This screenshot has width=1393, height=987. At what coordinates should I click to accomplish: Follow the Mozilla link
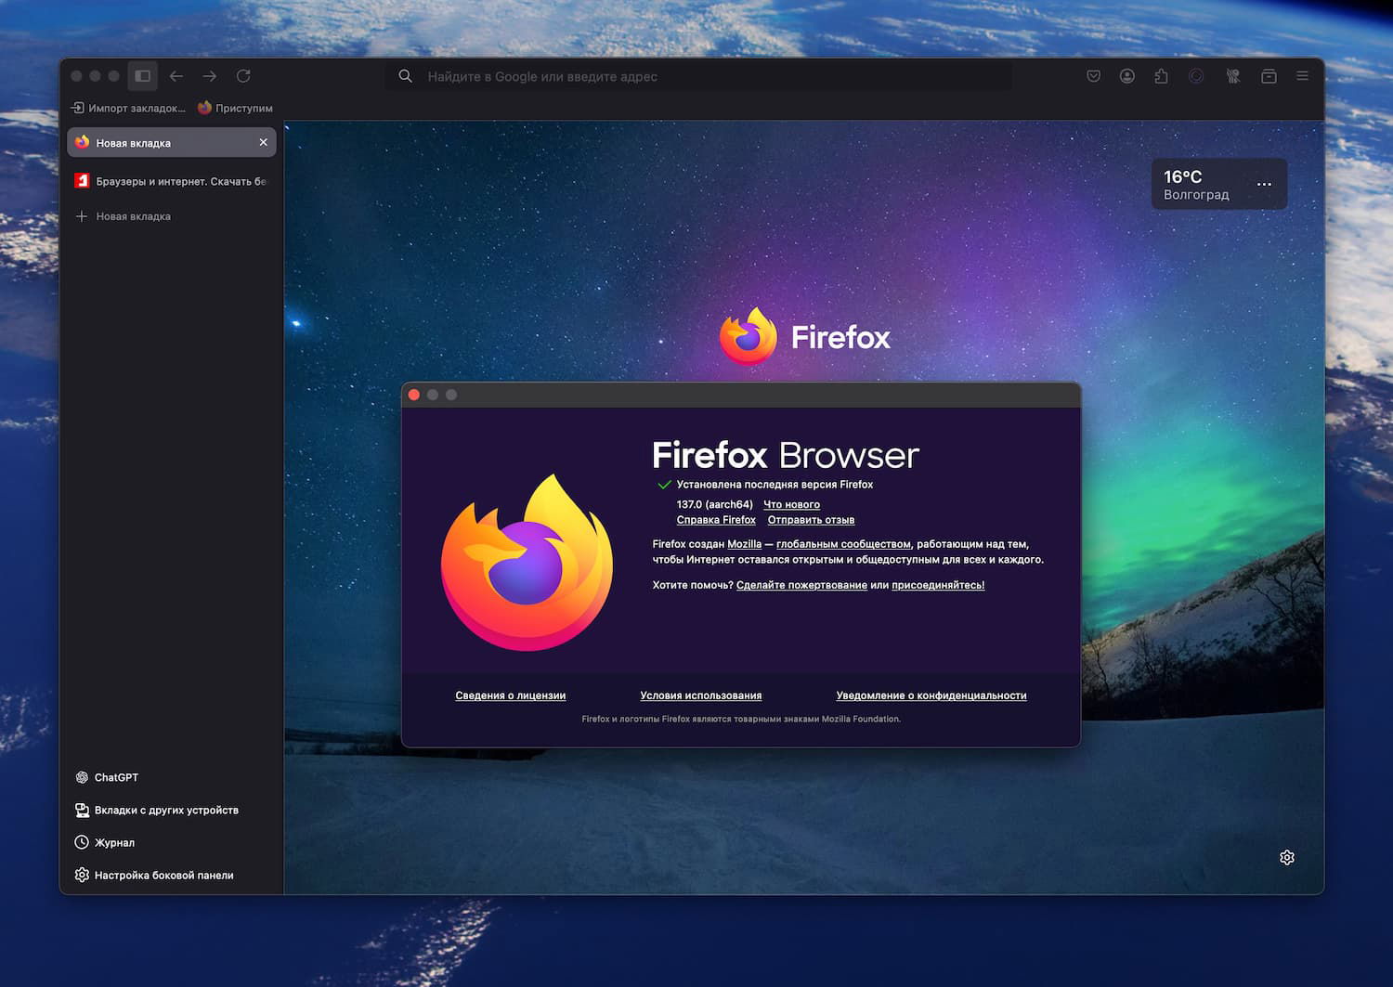click(x=744, y=544)
